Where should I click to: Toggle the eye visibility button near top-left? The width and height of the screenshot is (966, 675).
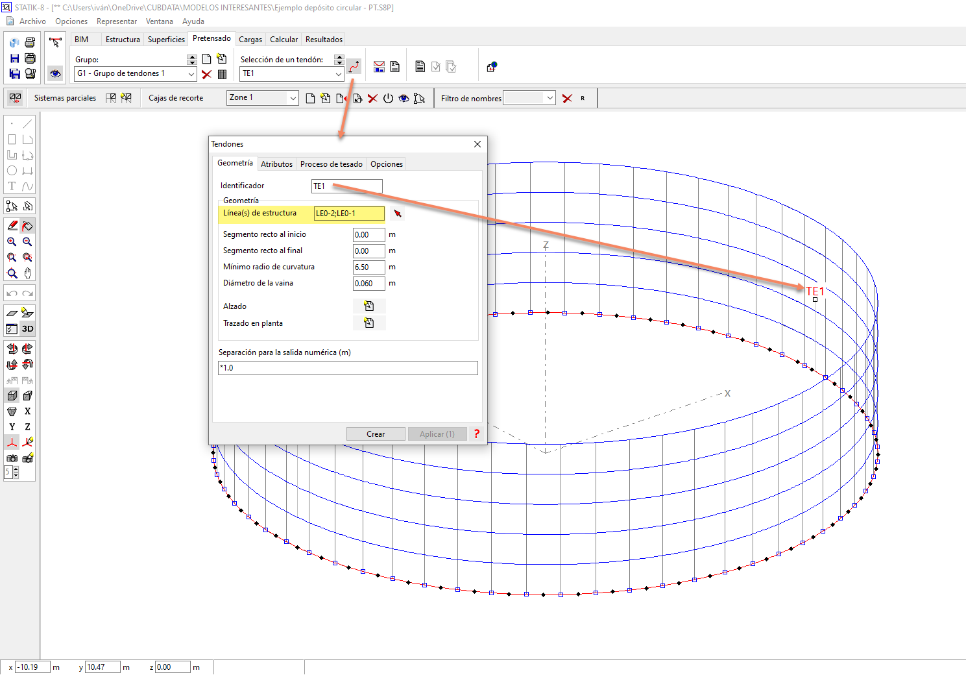pos(55,73)
